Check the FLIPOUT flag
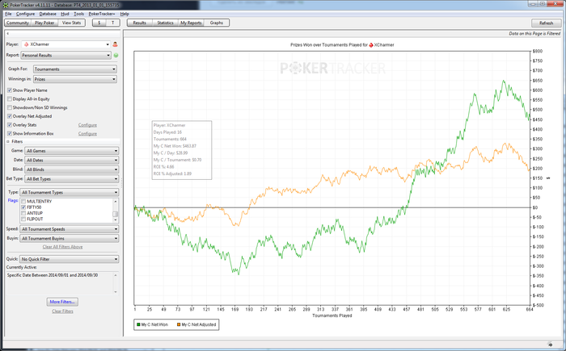 23,219
